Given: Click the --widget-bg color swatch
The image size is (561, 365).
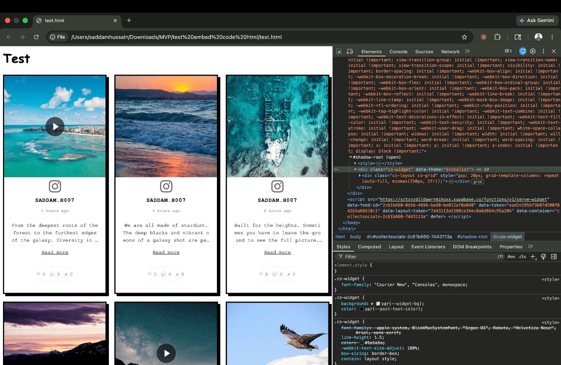Looking at the screenshot, I should click(x=378, y=304).
